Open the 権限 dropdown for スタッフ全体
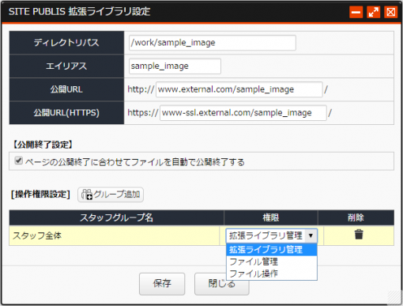403x306 pixels. 272,236
